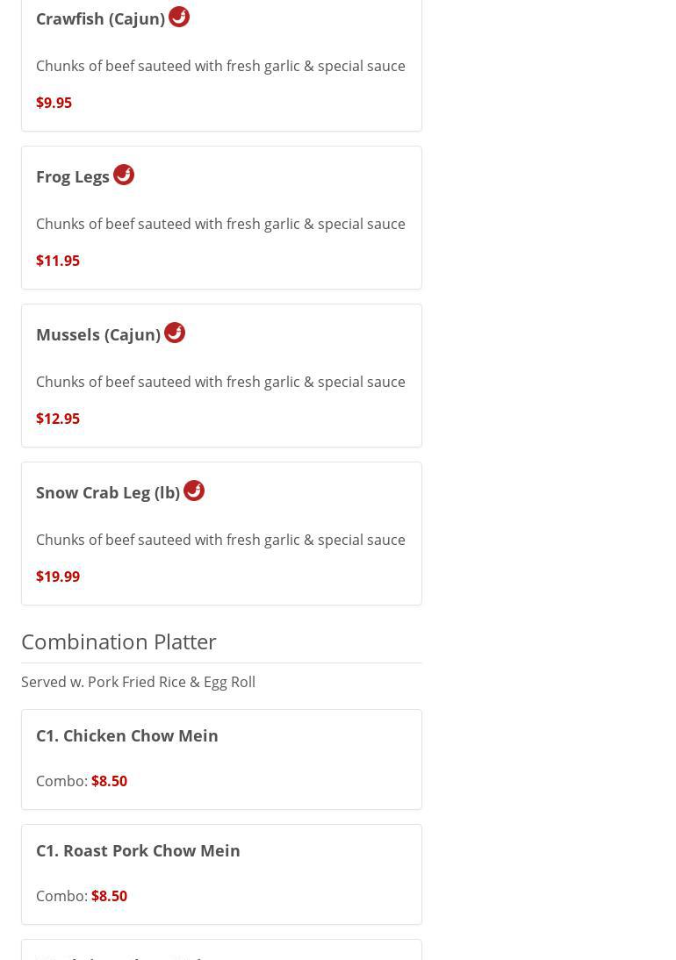This screenshot has width=676, height=960.
Task: Open the Crawfish (Cajun) menu item
Action: pos(100,18)
